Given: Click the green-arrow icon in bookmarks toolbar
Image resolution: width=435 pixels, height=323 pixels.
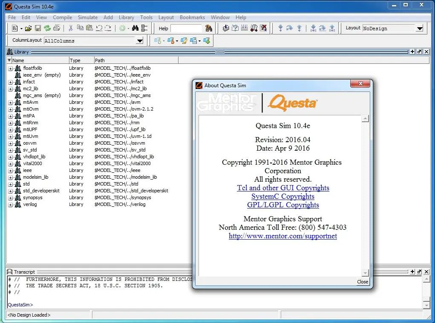Looking at the screenshot, I should [207, 41].
